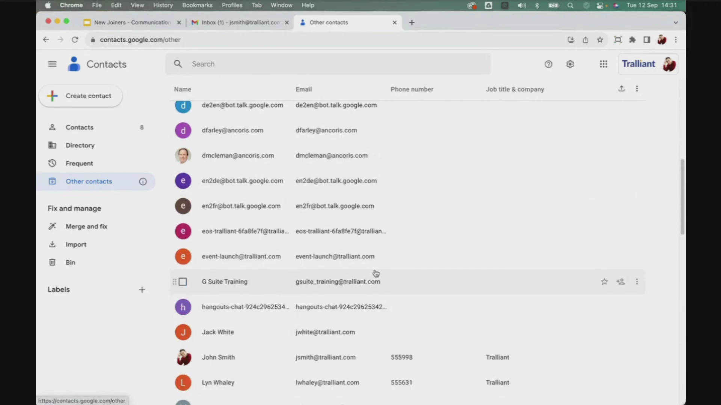Viewport: 721px width, 405px height.
Task: Click event-launch@tralliant.com contact name
Action: [x=241, y=256]
